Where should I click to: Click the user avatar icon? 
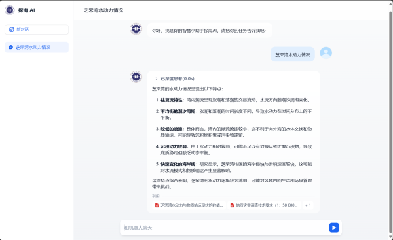(326, 53)
